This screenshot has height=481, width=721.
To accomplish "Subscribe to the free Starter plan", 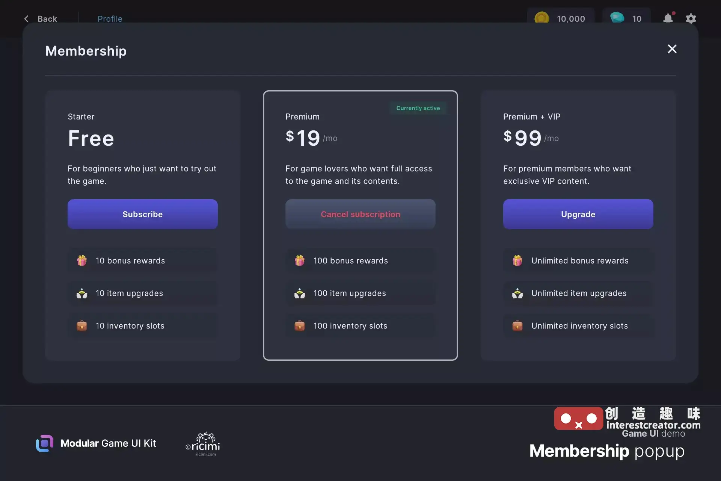I will [143, 214].
